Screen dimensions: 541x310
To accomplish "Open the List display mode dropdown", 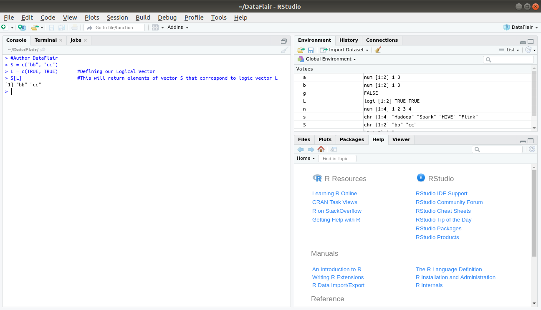I will tap(510, 50).
